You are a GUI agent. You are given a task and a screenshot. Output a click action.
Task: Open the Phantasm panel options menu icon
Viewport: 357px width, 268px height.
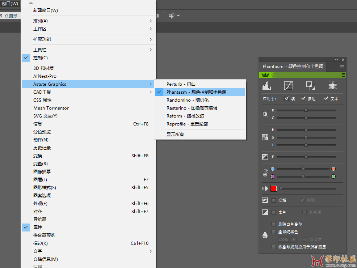[x=342, y=67]
